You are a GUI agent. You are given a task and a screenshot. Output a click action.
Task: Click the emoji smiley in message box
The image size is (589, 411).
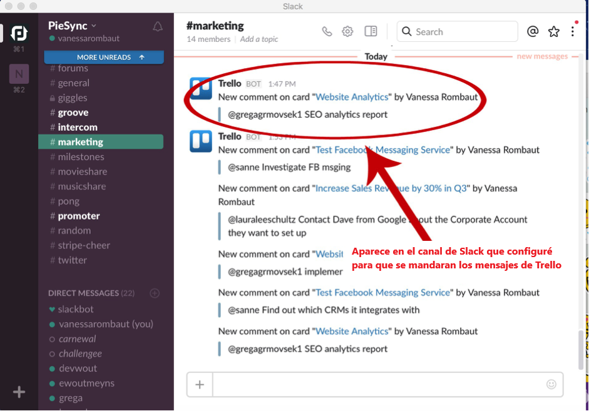[x=551, y=384]
